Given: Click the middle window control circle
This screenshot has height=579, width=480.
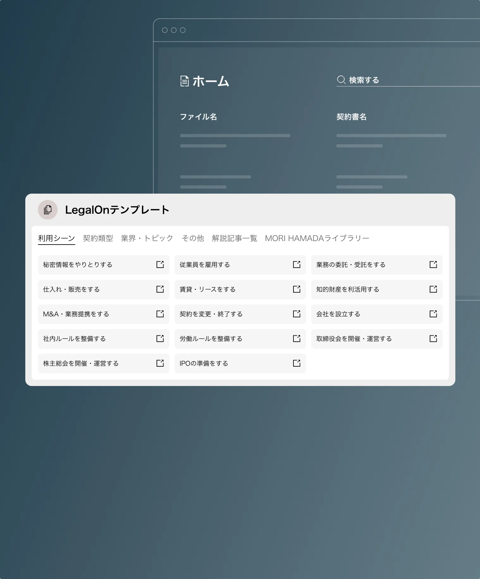Looking at the screenshot, I should (x=174, y=30).
